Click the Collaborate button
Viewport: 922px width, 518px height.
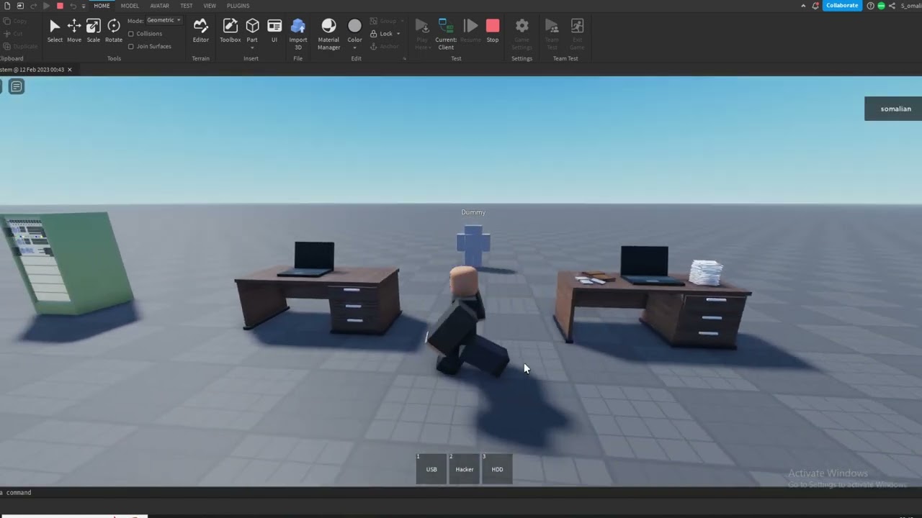tap(842, 6)
